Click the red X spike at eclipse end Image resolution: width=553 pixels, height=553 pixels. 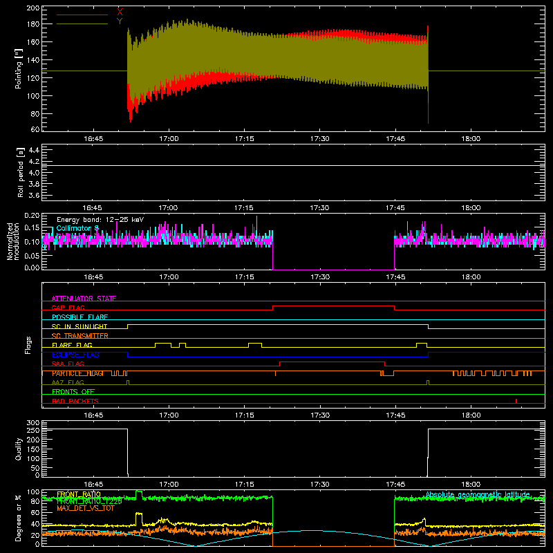(x=428, y=74)
